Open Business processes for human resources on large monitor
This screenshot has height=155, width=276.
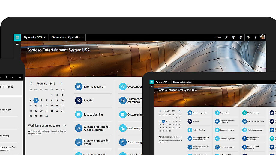click(x=93, y=128)
